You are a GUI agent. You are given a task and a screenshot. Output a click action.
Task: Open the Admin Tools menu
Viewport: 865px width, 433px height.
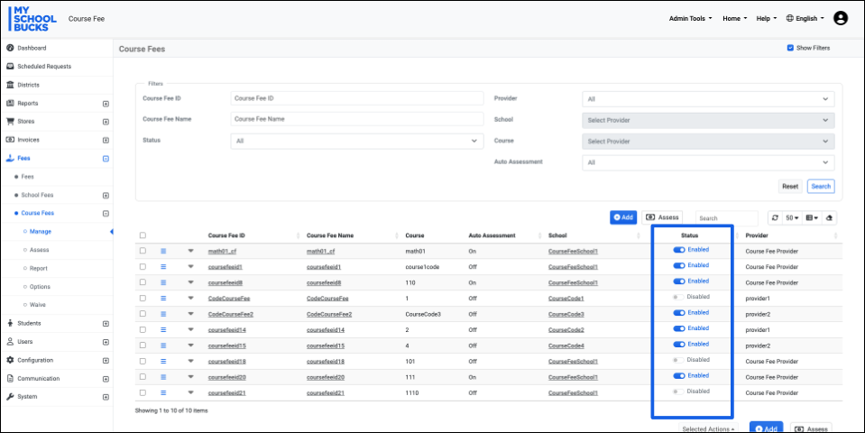click(x=690, y=18)
